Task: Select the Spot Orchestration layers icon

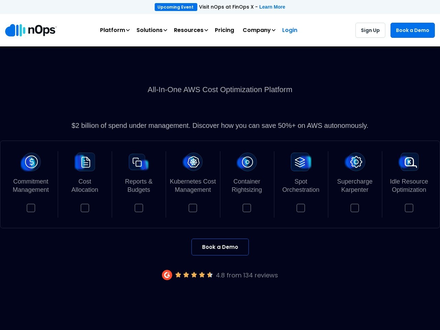Action: coord(301,162)
